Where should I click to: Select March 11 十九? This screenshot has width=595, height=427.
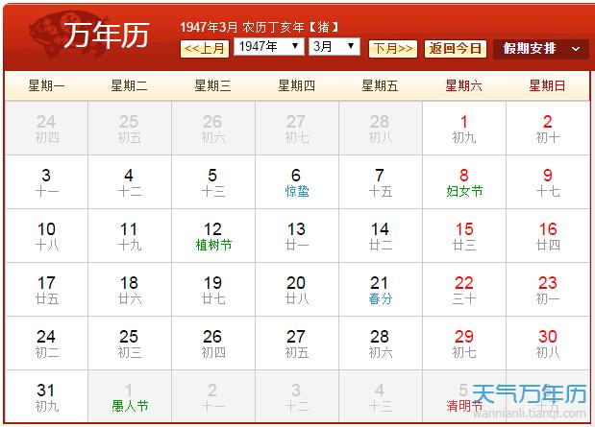[x=130, y=236]
